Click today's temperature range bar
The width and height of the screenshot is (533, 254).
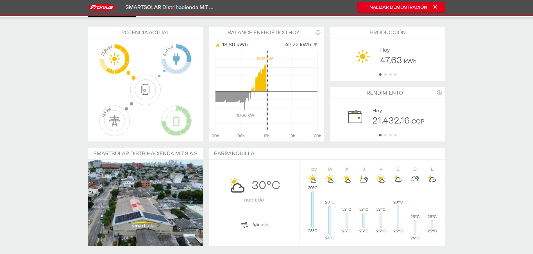pyautogui.click(x=312, y=209)
